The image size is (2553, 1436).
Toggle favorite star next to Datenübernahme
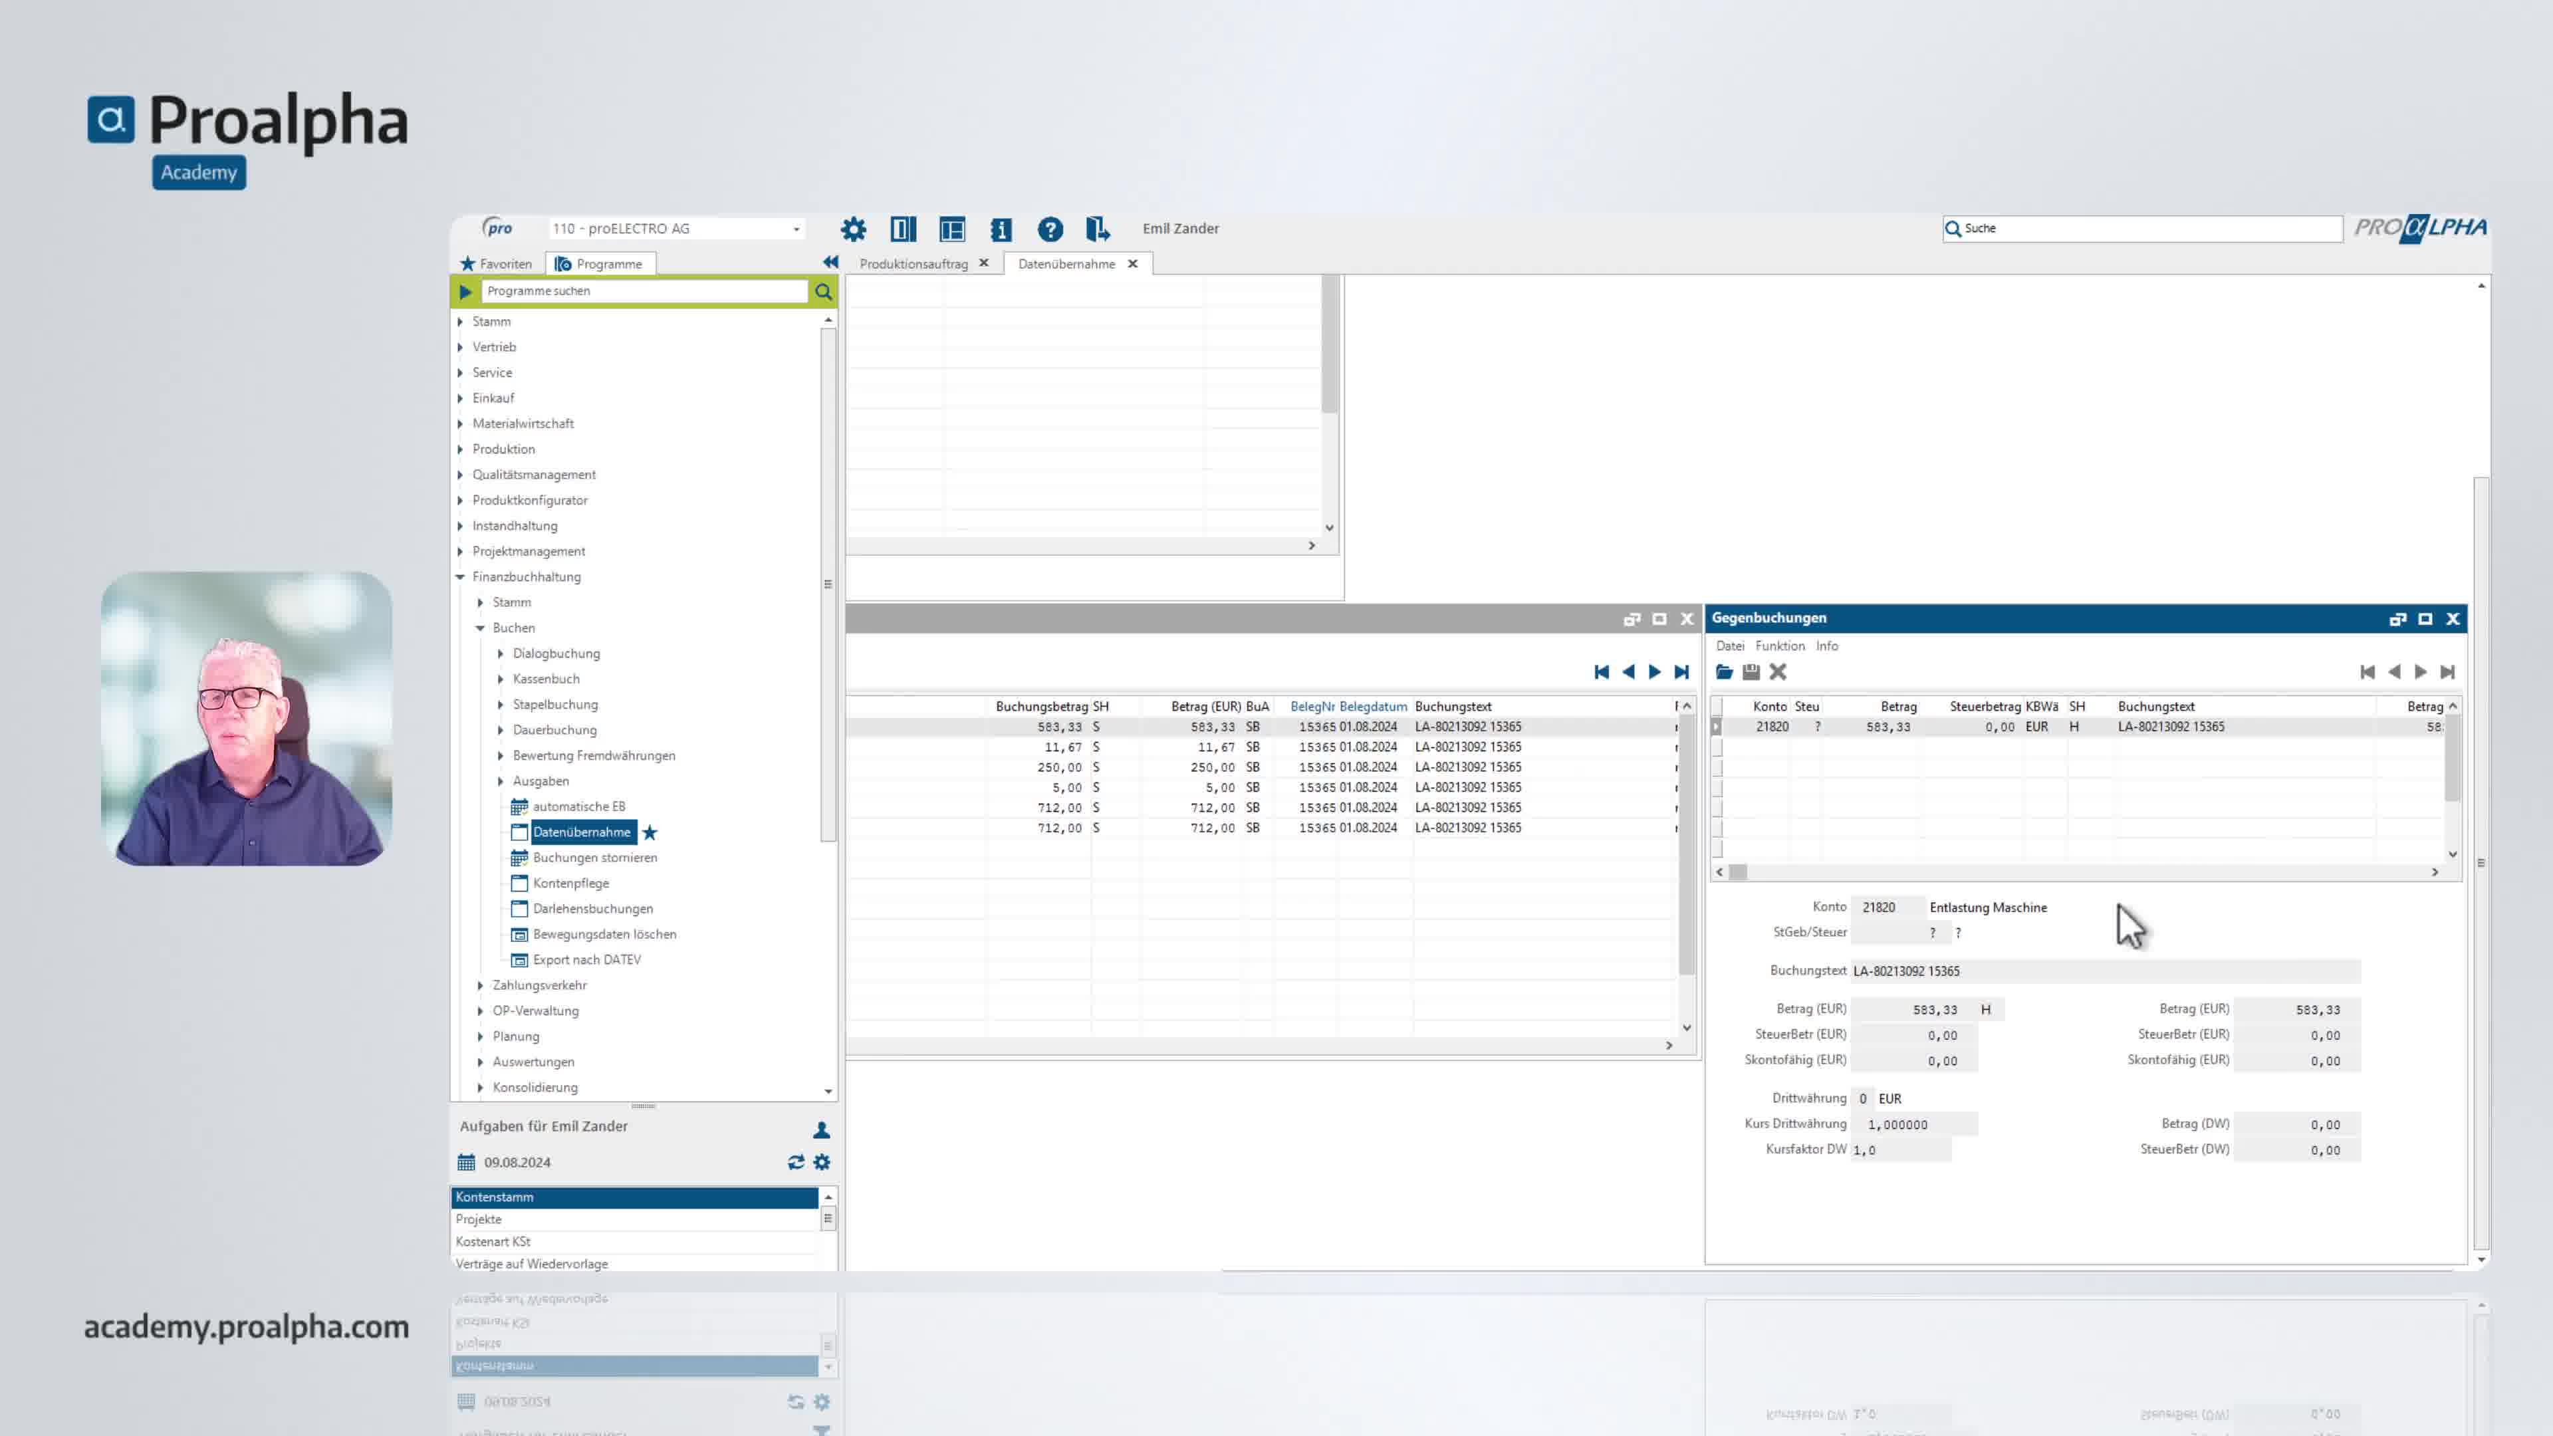650,832
